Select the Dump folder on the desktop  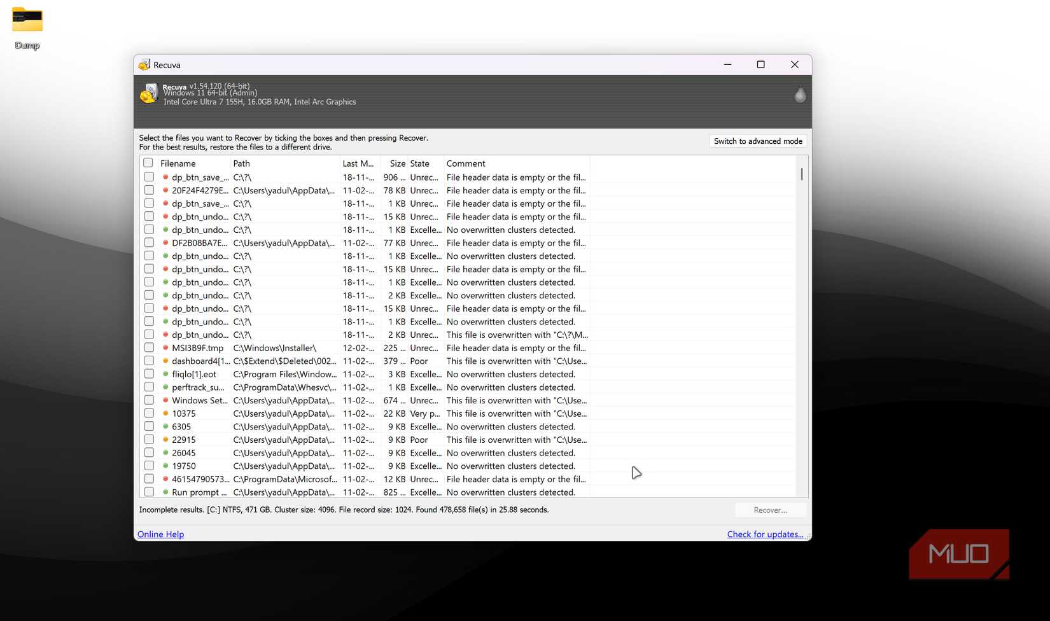(x=27, y=28)
